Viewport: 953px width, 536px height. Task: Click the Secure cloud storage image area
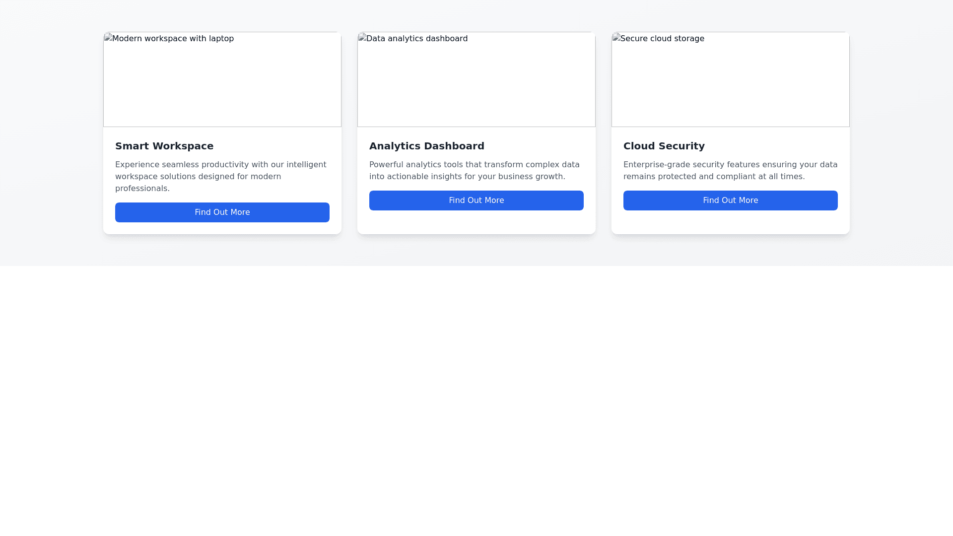point(730,84)
